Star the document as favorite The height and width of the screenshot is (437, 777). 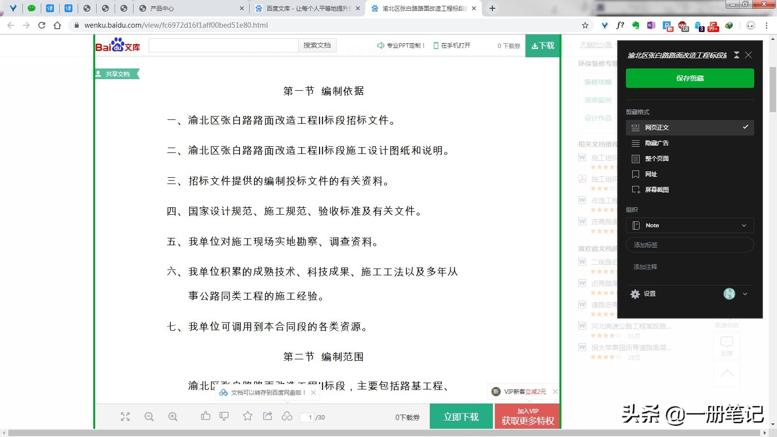(248, 416)
